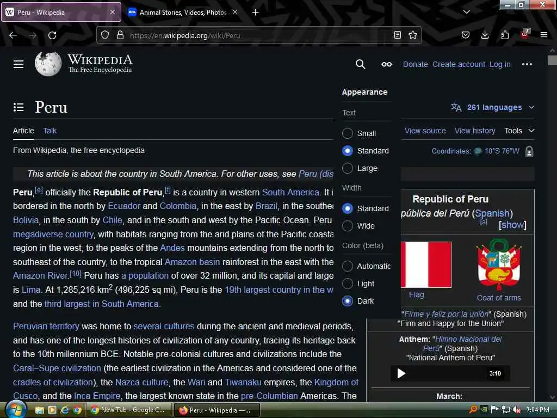This screenshot has height=418, width=557.
Task: Close the Peru - Wikipedia tab
Action: pyautogui.click(x=112, y=12)
